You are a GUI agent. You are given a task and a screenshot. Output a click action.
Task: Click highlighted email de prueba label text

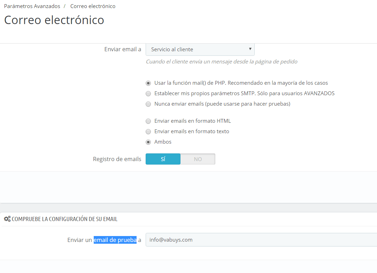click(115, 240)
